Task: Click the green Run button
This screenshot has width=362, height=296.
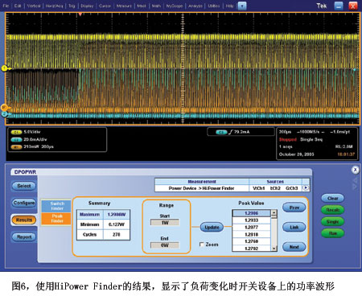Action: [332, 233]
